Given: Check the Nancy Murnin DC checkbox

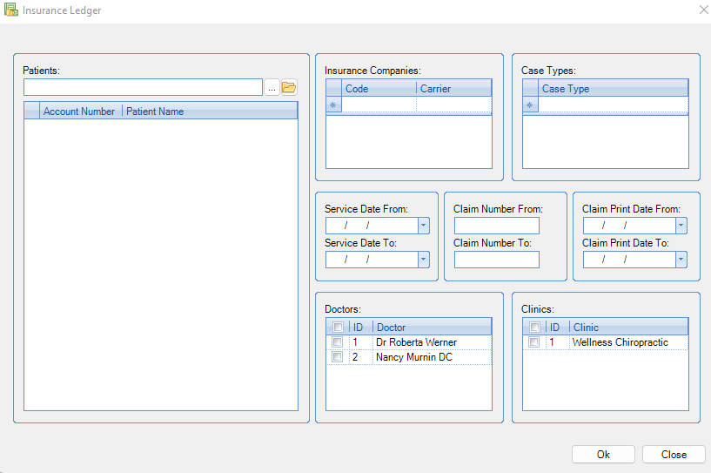Looking at the screenshot, I should 338,357.
